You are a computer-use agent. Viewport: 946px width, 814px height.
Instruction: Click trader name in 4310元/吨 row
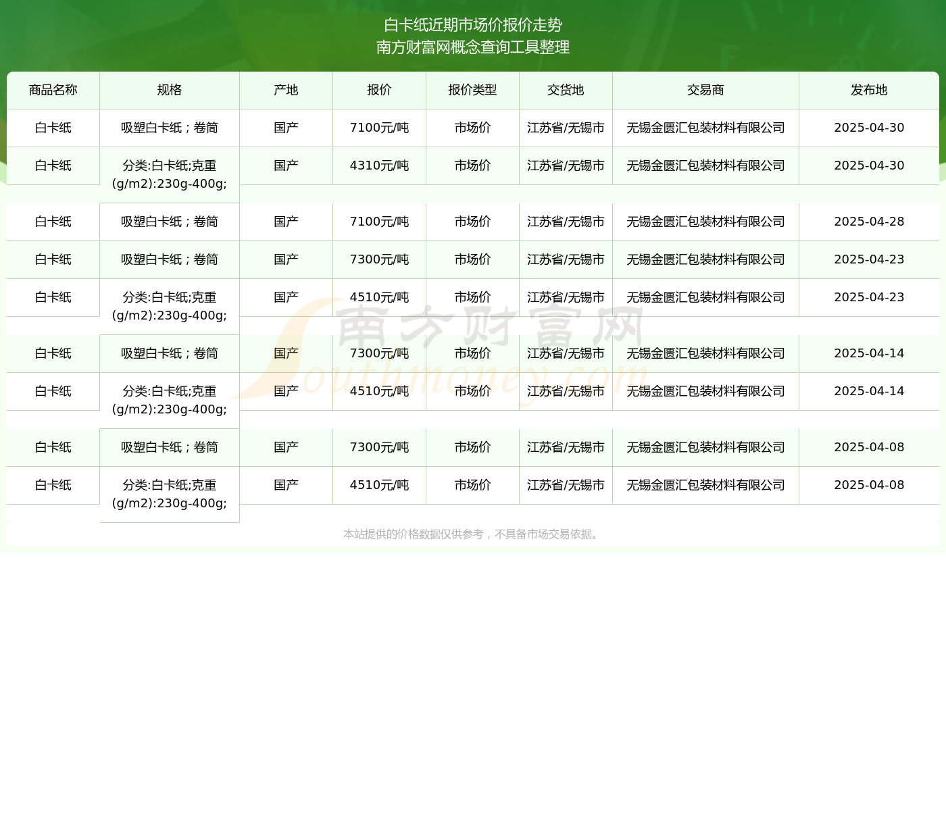pyautogui.click(x=705, y=166)
